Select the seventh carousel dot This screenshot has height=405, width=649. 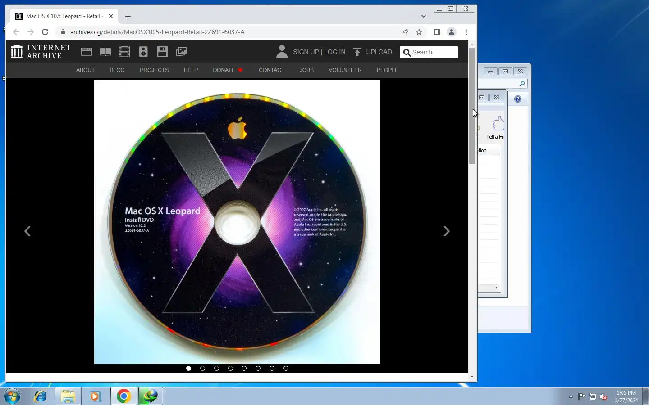pyautogui.click(x=272, y=368)
